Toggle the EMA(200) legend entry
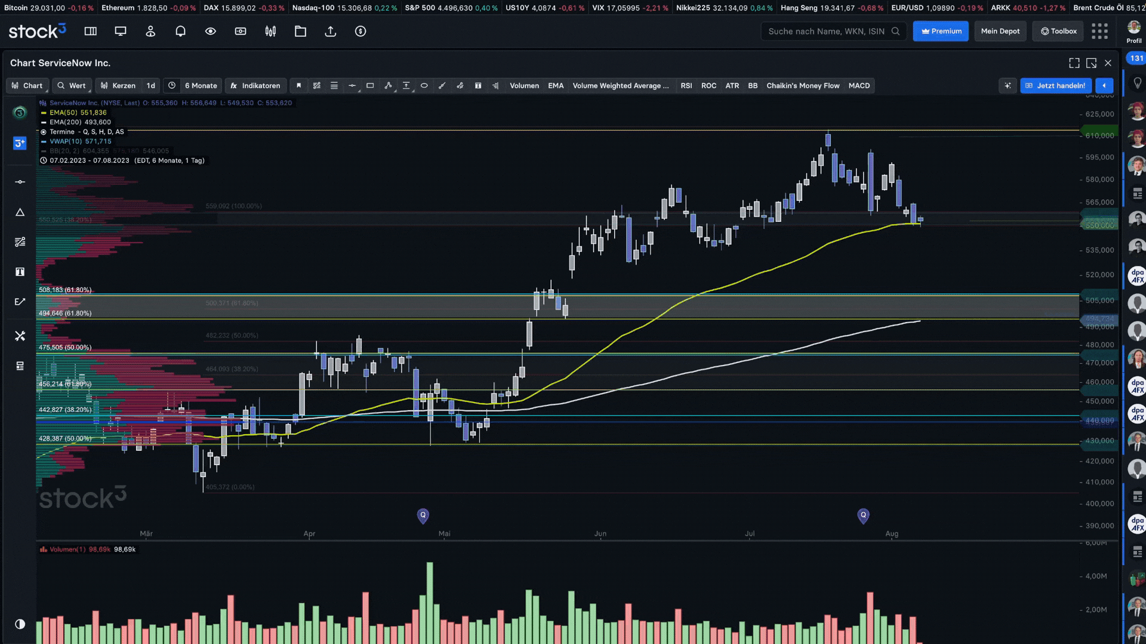Image resolution: width=1146 pixels, height=644 pixels. (76, 122)
